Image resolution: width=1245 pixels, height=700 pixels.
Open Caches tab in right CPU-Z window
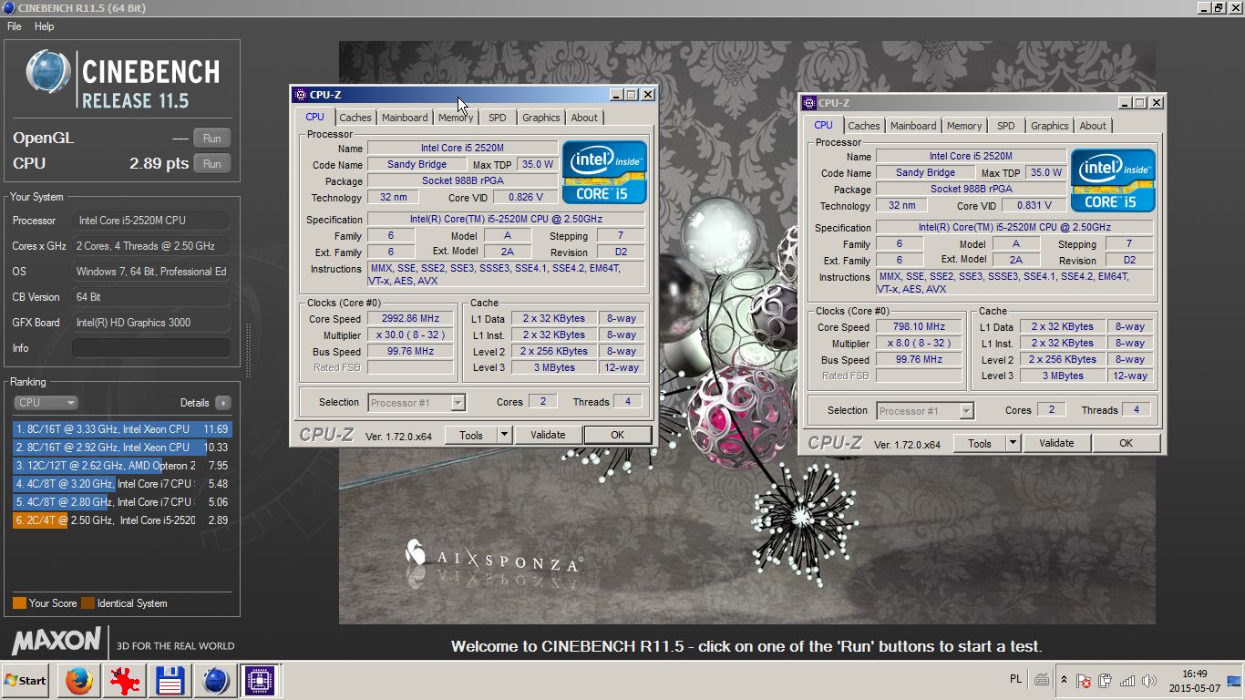tap(864, 126)
